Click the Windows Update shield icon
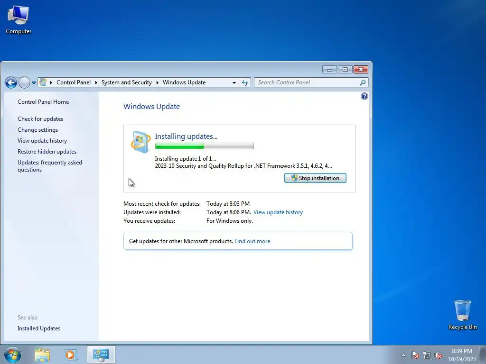This screenshot has height=364, width=486. 140,142
